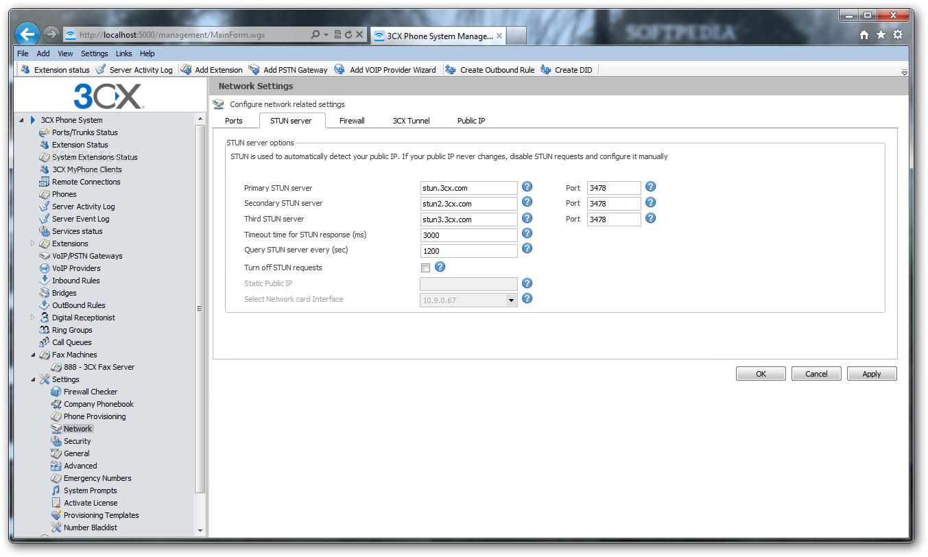Click Query STUN server every field
Image resolution: width=928 pixels, height=557 pixels.
(x=468, y=251)
